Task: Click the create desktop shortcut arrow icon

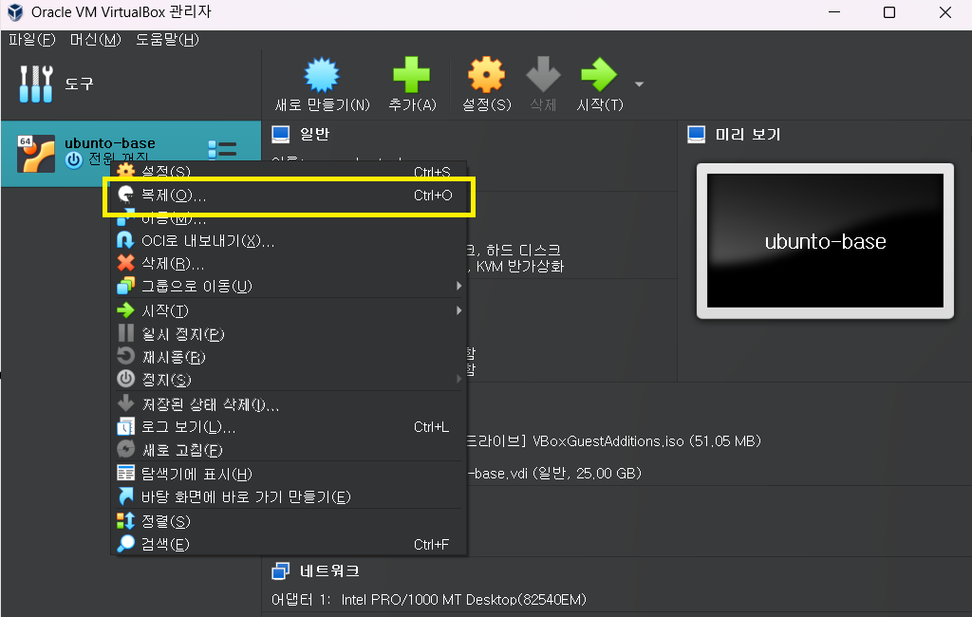Action: (126, 496)
